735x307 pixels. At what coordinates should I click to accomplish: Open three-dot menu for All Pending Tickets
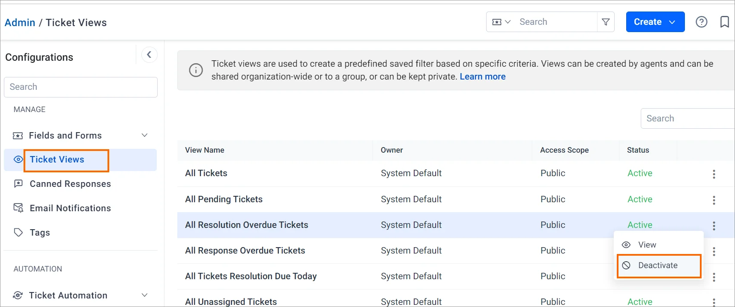714,200
